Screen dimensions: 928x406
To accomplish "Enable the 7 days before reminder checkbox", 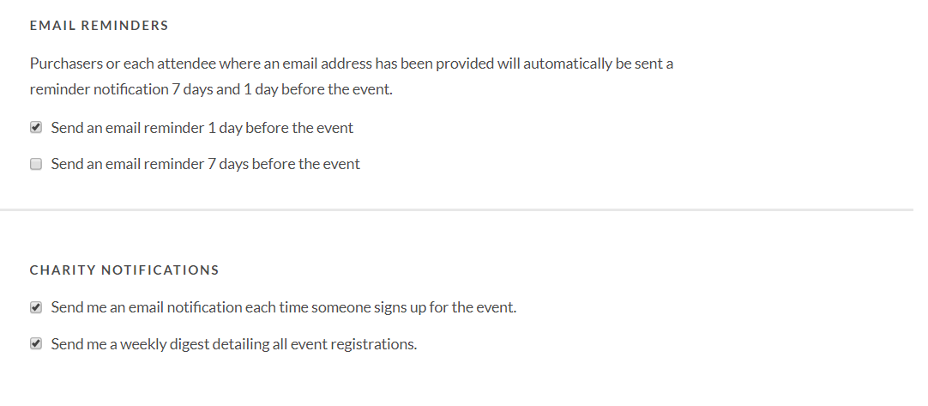I will (x=36, y=164).
